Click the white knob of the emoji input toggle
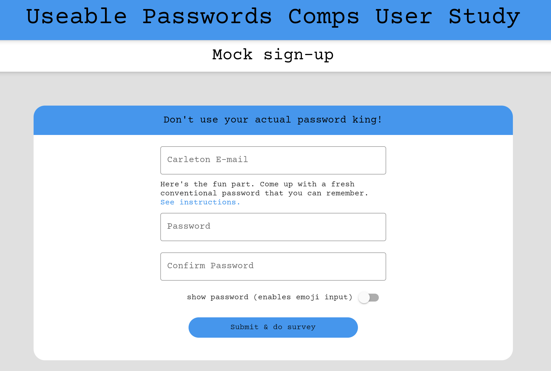Image resolution: width=551 pixels, height=371 pixels. tap(364, 298)
